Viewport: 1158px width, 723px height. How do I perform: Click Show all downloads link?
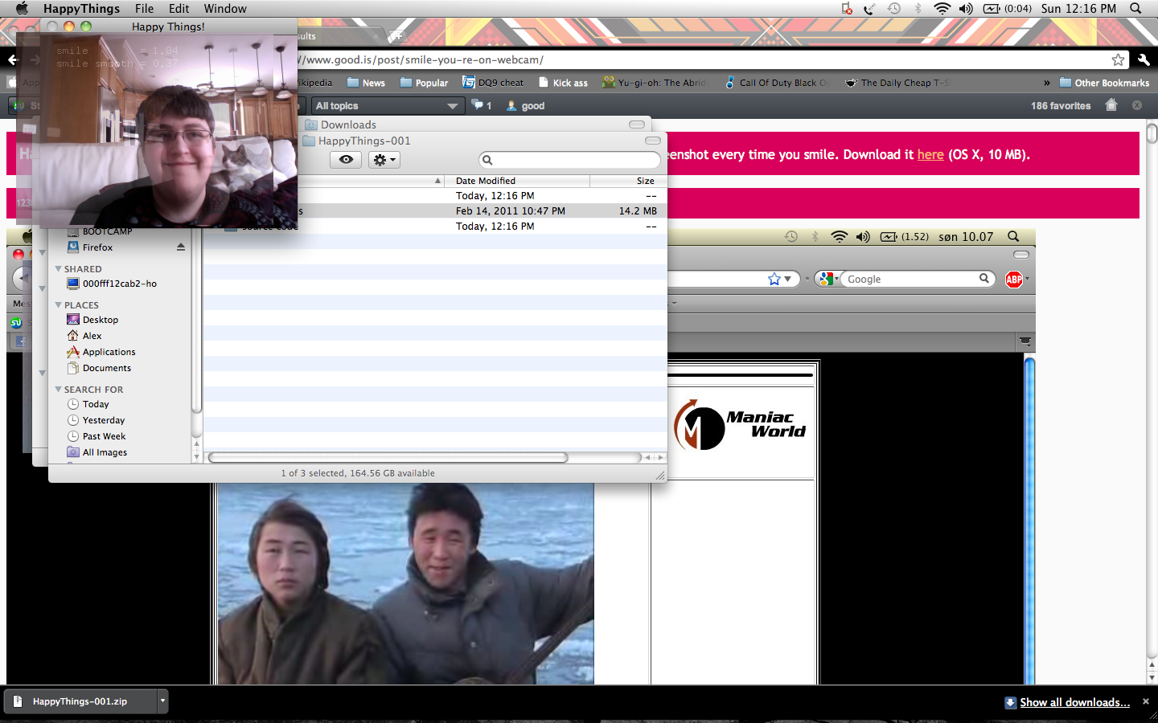(x=1074, y=702)
